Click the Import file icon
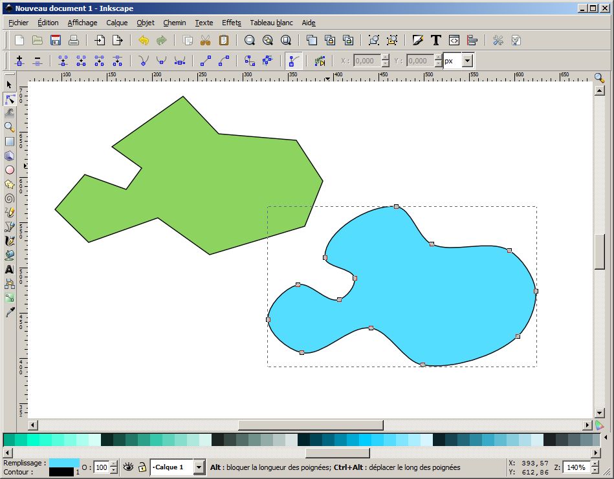This screenshot has height=479, width=614. 100,40
